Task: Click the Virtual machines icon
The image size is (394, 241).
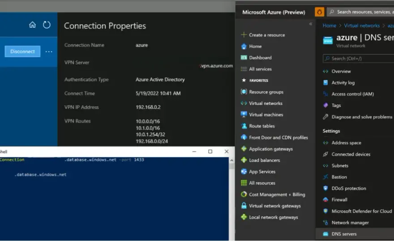Action: (x=244, y=115)
